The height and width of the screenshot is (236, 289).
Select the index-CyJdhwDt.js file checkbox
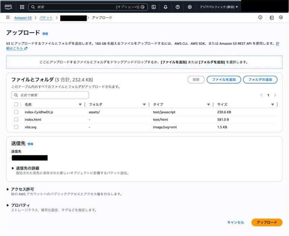point(16,112)
